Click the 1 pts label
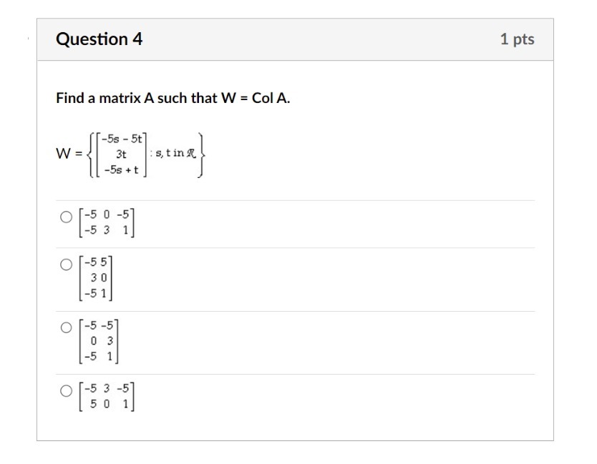Screen dimensions: 597x464 pyautogui.click(x=517, y=39)
